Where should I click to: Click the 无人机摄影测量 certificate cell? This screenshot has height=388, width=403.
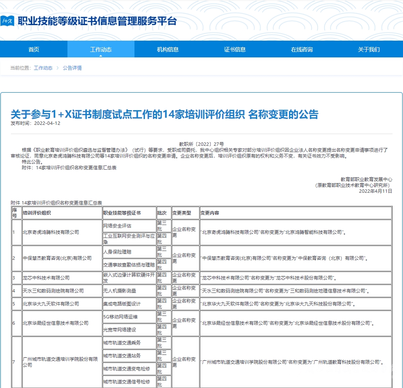pyautogui.click(x=129, y=291)
